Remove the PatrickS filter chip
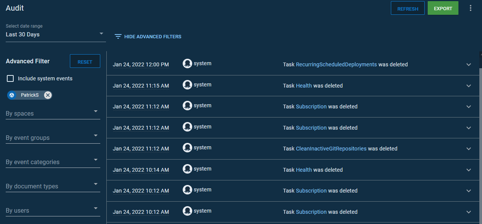 pos(47,95)
